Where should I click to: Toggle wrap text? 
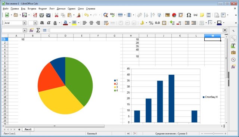pyautogui.click(x=106, y=23)
